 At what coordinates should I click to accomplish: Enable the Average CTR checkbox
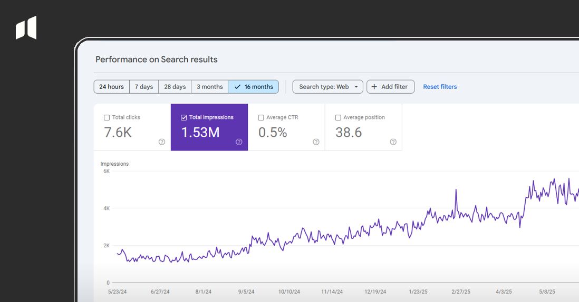[x=261, y=118]
